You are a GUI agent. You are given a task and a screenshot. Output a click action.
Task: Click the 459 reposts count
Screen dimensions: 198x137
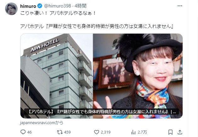67,132
